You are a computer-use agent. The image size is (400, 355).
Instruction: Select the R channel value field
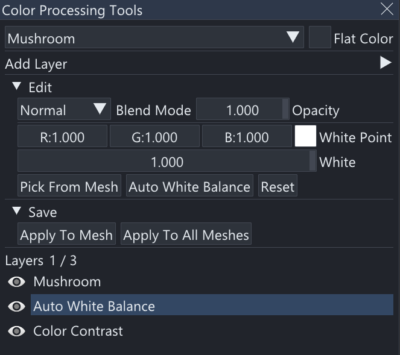click(x=62, y=137)
